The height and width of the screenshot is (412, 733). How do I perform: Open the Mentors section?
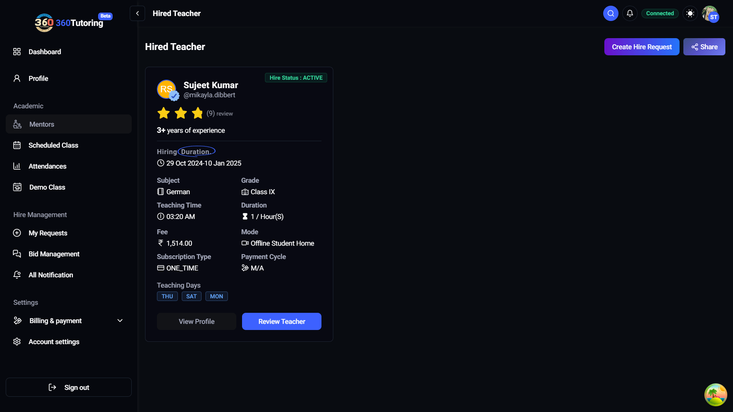point(42,124)
